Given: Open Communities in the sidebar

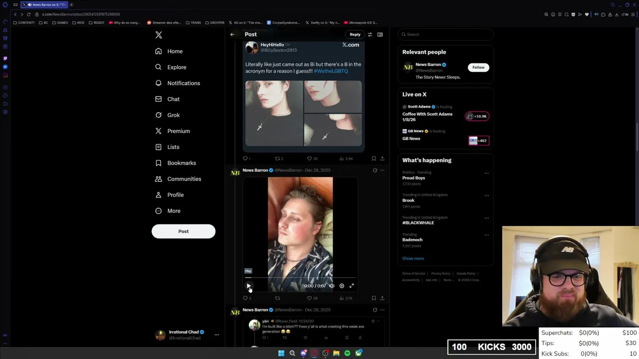Looking at the screenshot, I should coord(178,179).
